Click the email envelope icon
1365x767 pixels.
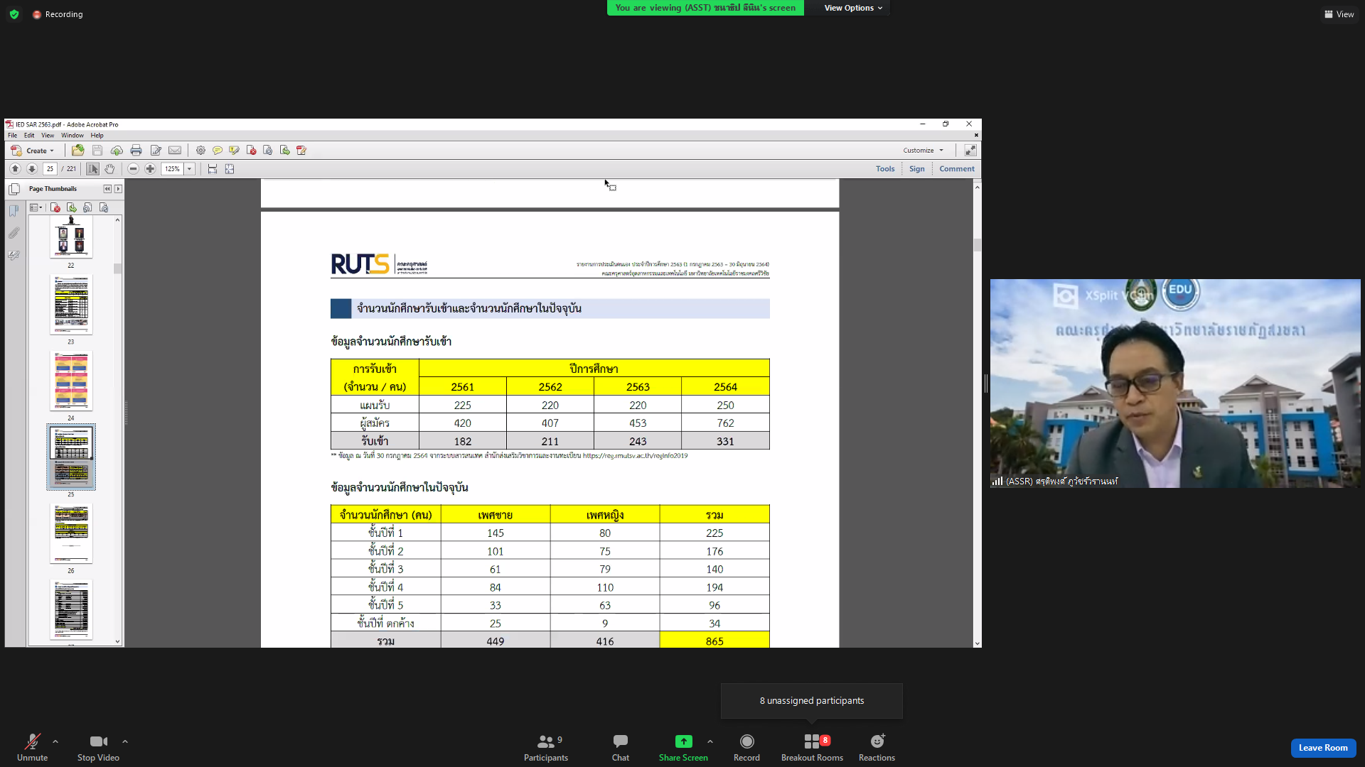click(x=175, y=151)
